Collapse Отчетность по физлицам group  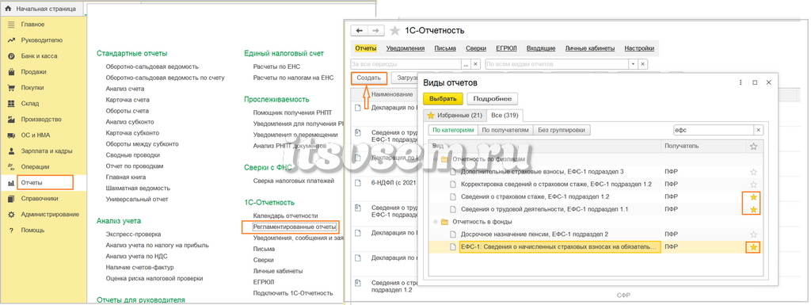tap(435, 159)
